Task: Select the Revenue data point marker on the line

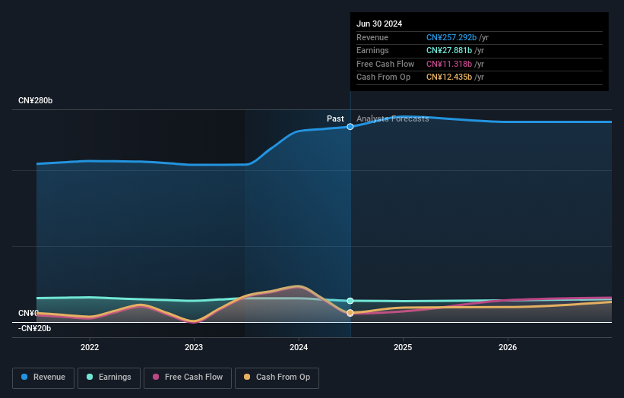Action: point(350,126)
